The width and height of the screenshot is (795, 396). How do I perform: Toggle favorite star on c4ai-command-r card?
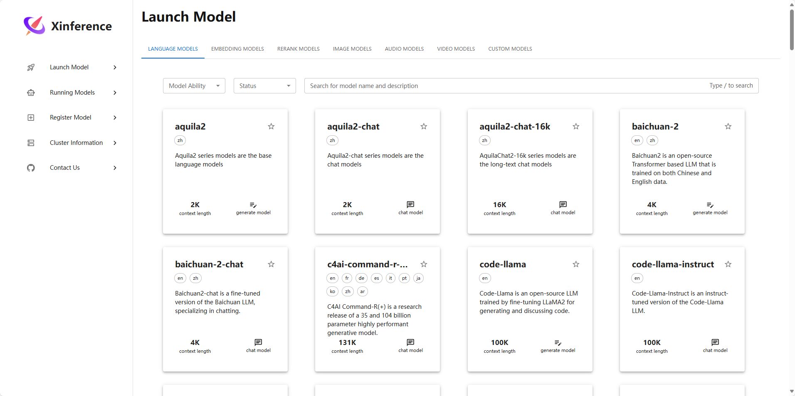point(424,264)
